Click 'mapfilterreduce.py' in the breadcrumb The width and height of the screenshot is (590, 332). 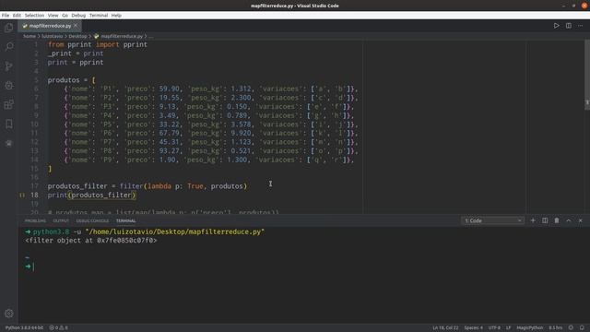[122, 36]
